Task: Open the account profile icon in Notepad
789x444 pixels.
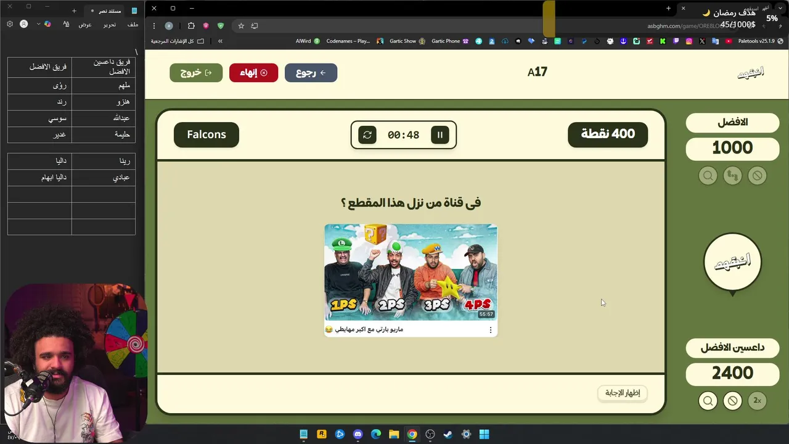Action: tap(23, 24)
